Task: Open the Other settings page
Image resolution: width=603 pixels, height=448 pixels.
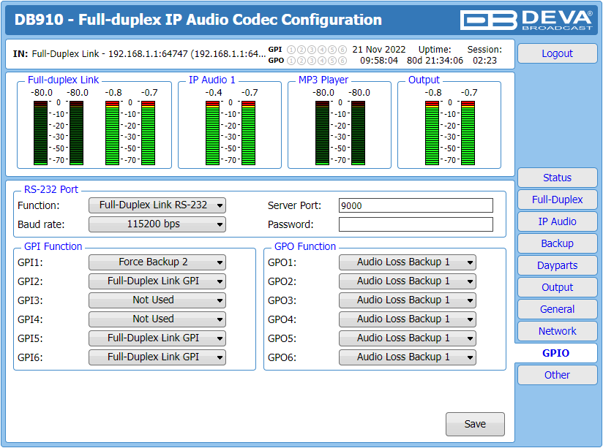Action: tap(557, 375)
